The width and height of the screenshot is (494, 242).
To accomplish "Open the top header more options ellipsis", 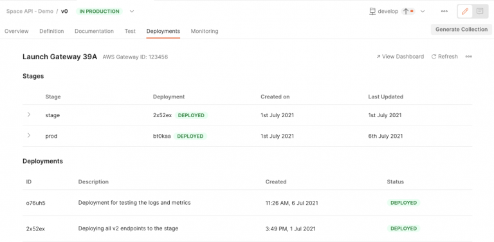I will tap(444, 12).
